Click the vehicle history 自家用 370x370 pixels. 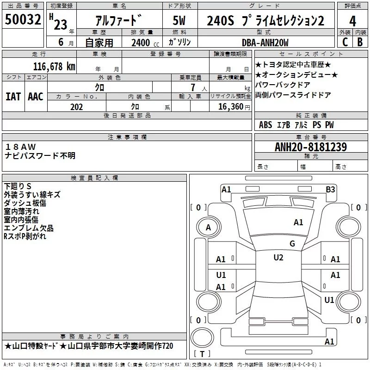(99, 43)
